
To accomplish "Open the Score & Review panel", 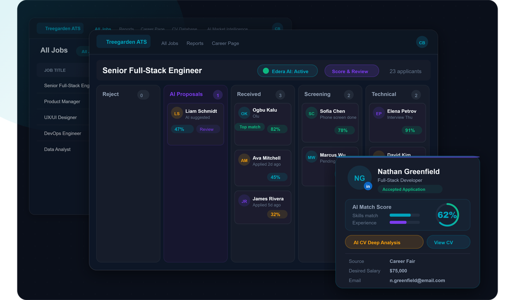I will (352, 70).
